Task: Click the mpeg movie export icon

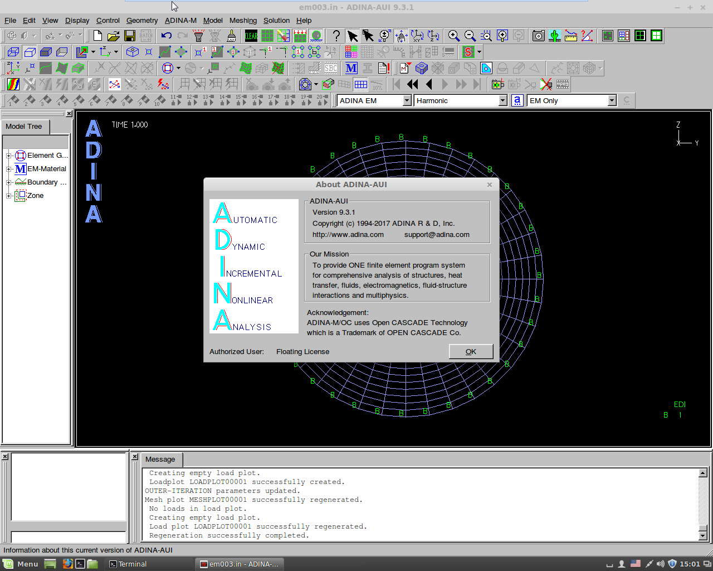Action: click(x=563, y=84)
